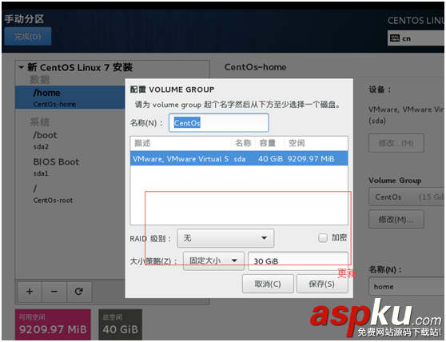Click the 名称 column header in disk table
The image size is (446, 342).
[x=244, y=143]
